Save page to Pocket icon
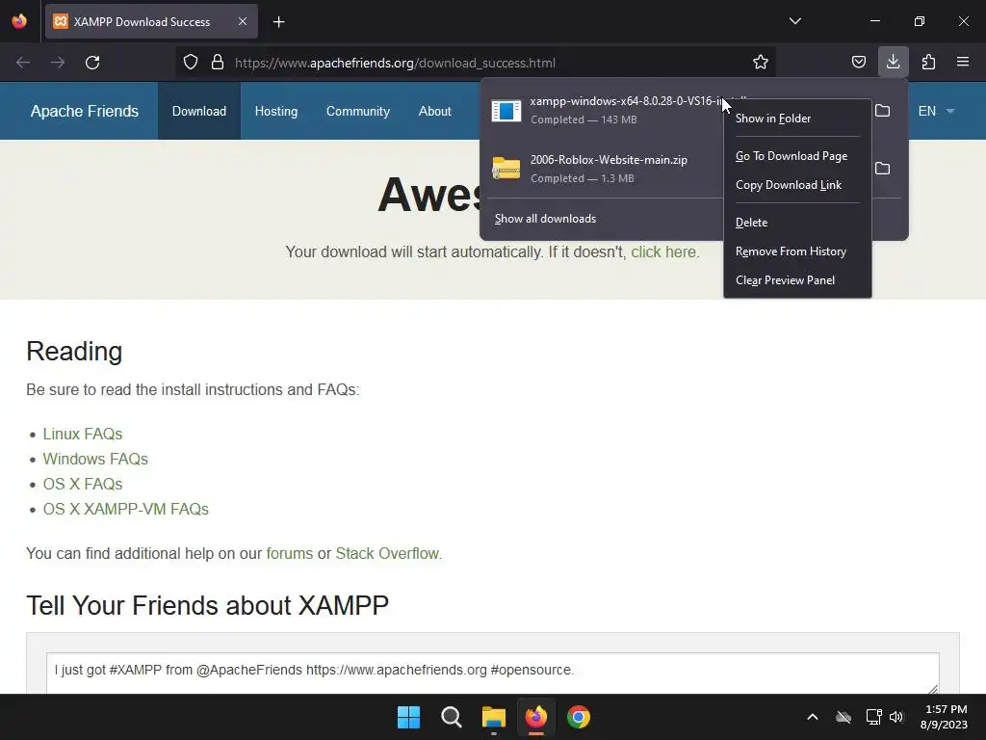 click(x=858, y=63)
